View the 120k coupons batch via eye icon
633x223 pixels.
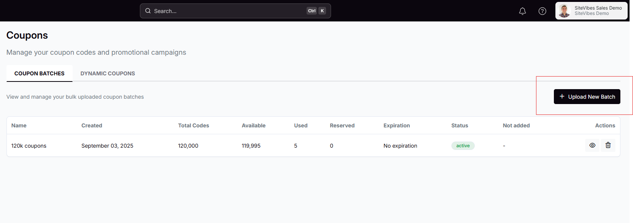point(592,145)
